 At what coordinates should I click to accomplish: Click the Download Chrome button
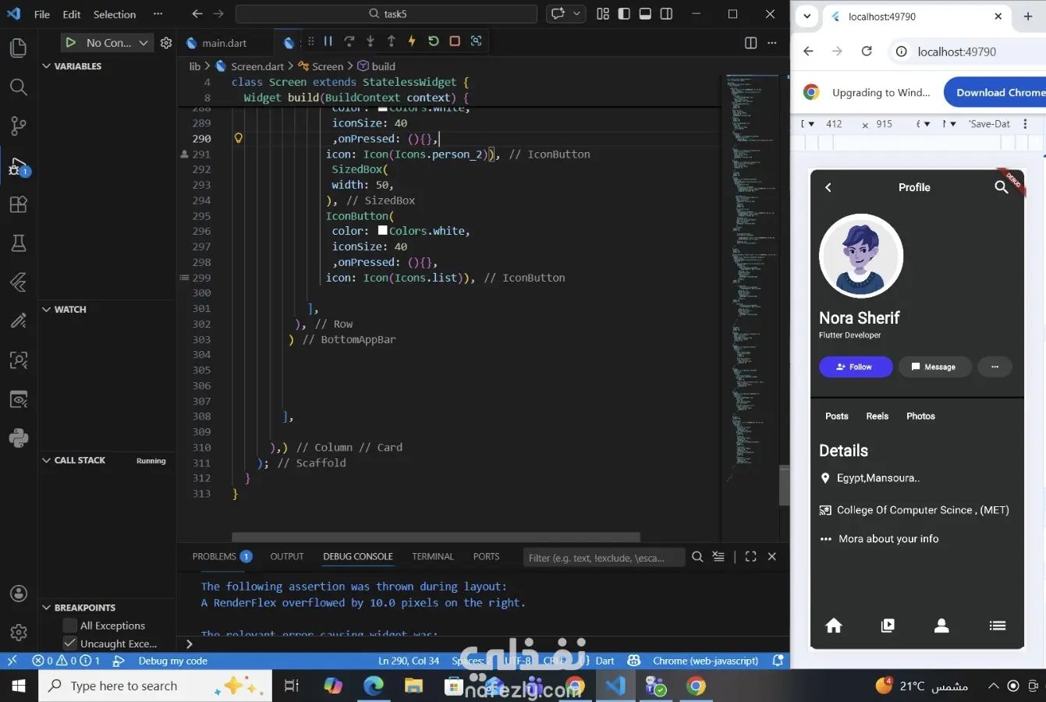pos(995,92)
